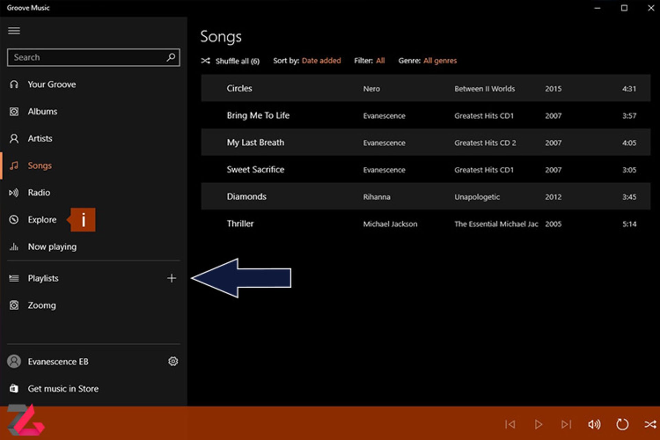
Task: Open Get music in Store link
Action: [63, 389]
